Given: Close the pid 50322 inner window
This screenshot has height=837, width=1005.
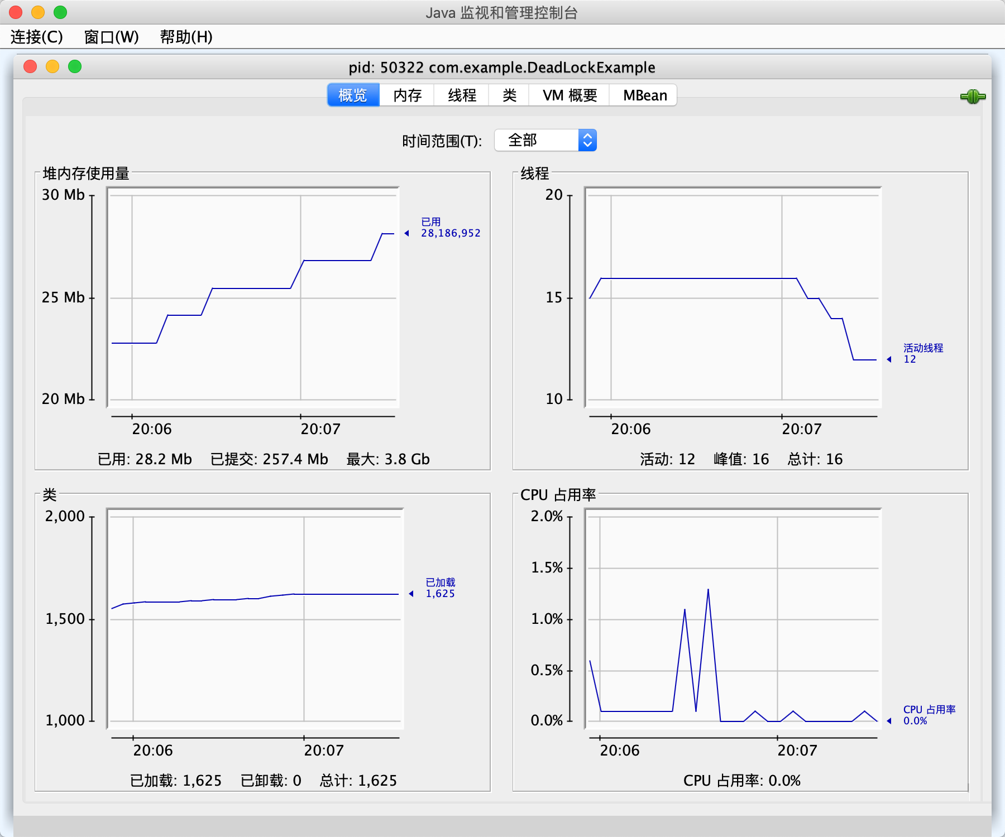Looking at the screenshot, I should coord(30,67).
